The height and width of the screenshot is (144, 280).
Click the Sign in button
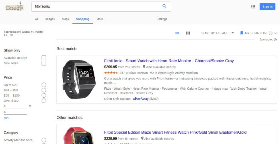pos(267,7)
